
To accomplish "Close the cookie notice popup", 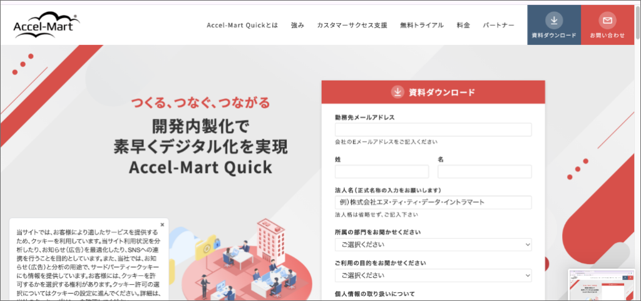I will [162, 224].
